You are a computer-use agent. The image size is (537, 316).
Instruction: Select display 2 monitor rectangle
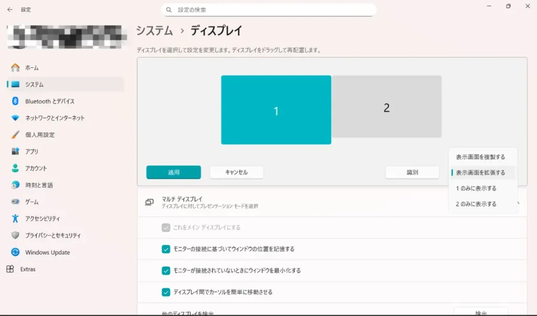pos(386,107)
